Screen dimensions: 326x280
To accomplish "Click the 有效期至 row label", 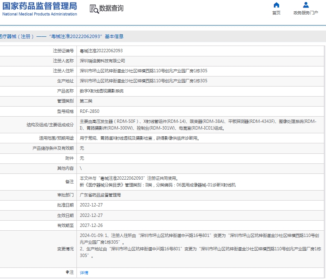I will (66, 225).
